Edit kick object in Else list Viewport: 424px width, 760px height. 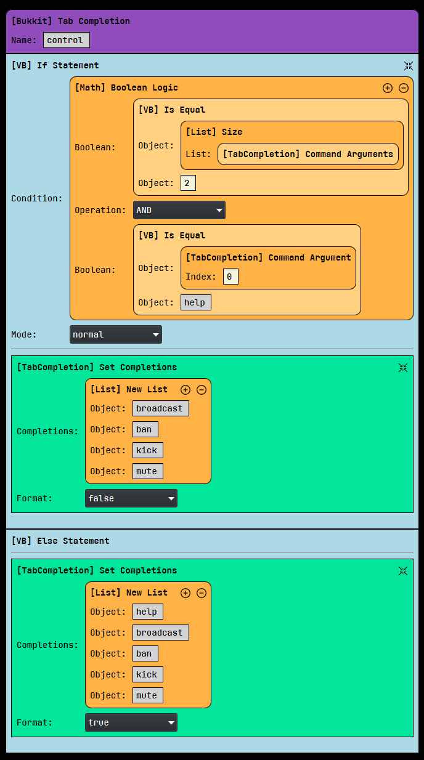(148, 674)
